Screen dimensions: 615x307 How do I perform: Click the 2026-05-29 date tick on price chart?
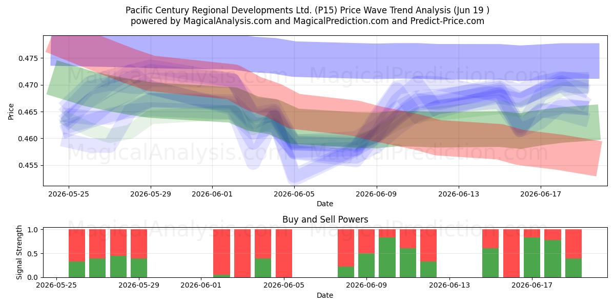point(151,194)
